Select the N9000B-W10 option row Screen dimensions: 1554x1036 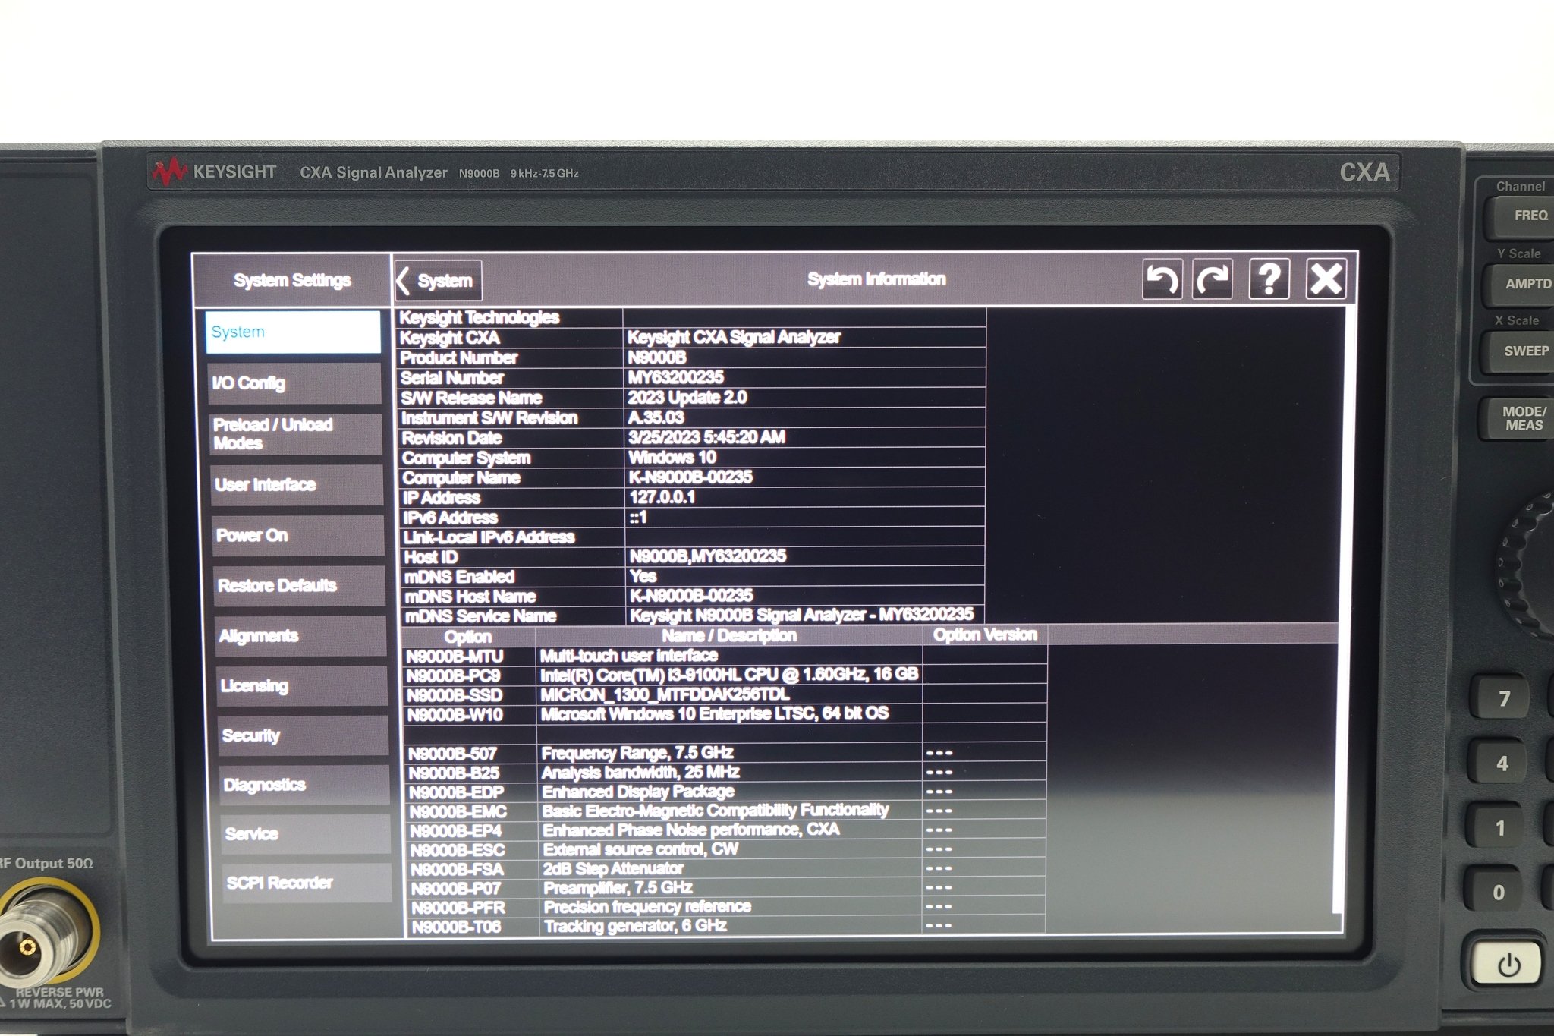[725, 714]
